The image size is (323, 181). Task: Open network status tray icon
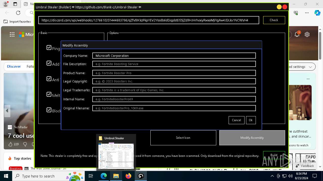(284, 176)
